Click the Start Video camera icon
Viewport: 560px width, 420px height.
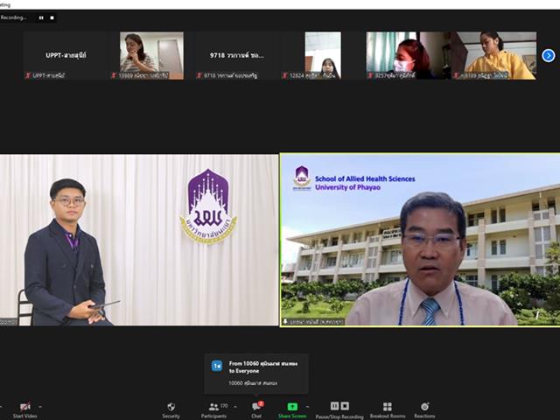click(x=25, y=406)
